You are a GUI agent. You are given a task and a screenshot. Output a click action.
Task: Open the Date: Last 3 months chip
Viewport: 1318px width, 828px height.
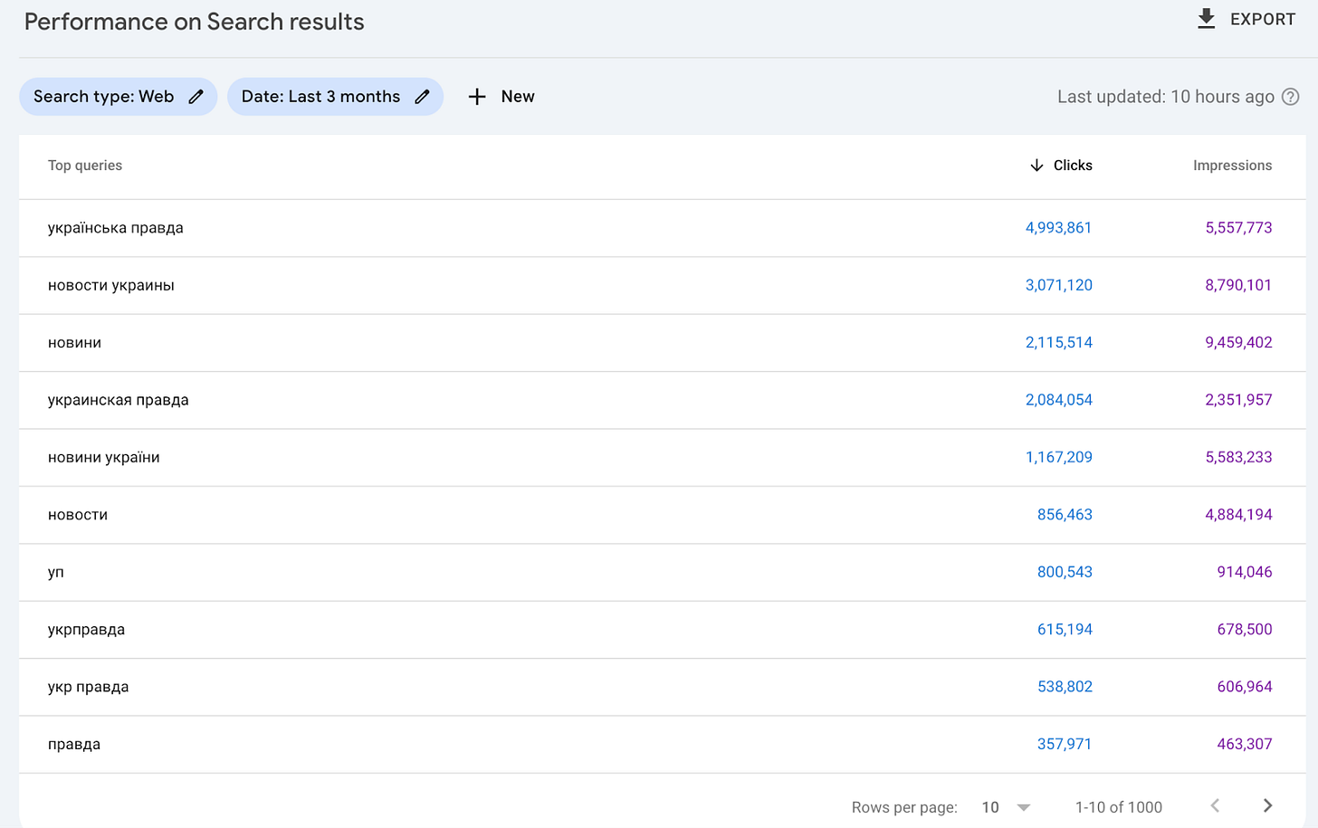coord(335,97)
